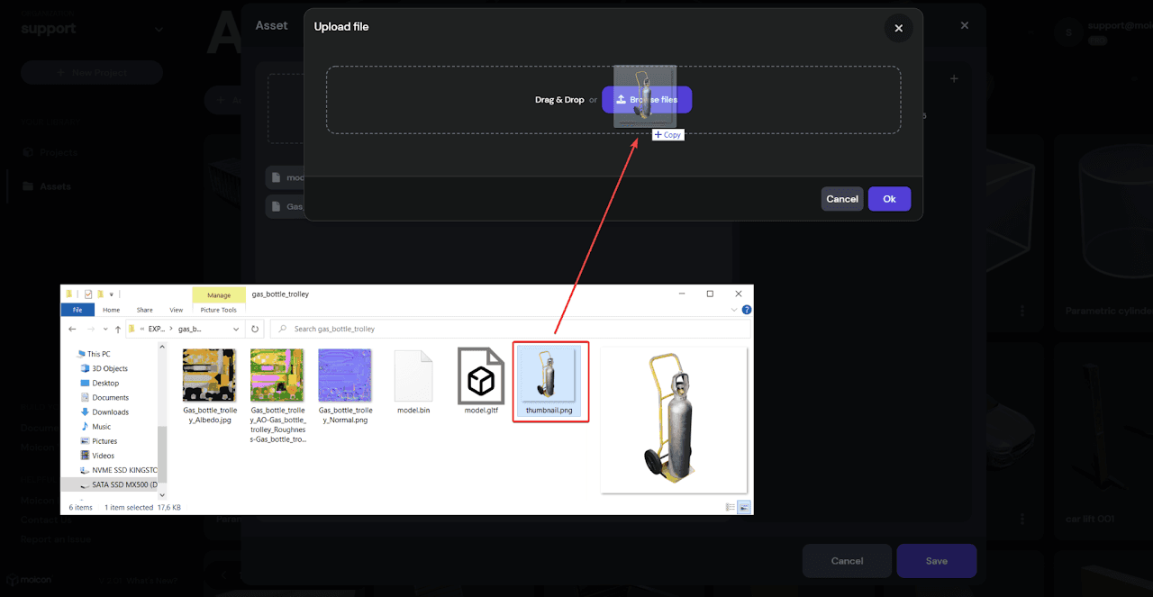This screenshot has height=597, width=1153.
Task: Select the model.gltf file icon
Action: point(481,375)
